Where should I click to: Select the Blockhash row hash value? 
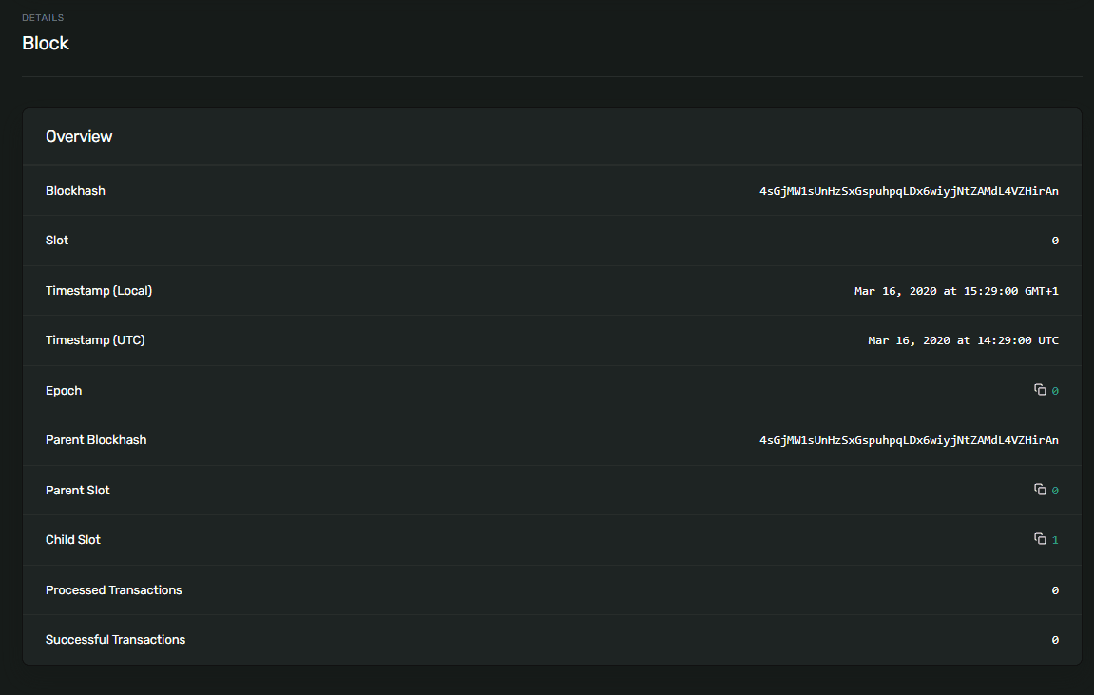tap(909, 191)
